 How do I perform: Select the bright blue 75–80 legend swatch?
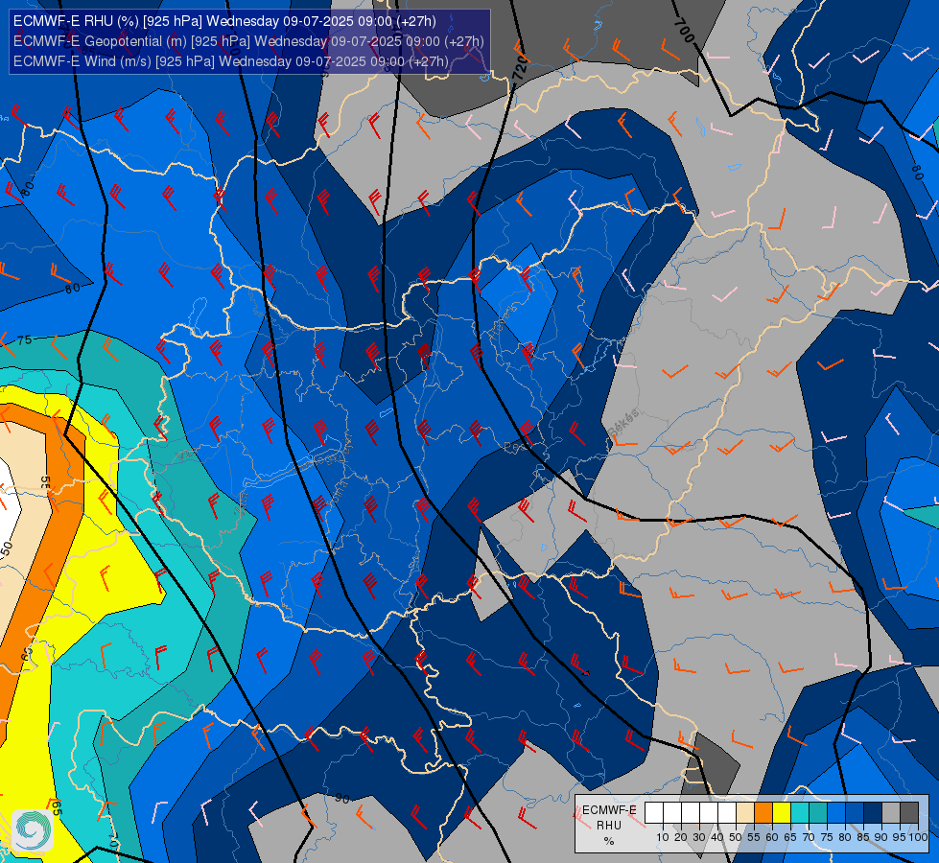point(836,813)
